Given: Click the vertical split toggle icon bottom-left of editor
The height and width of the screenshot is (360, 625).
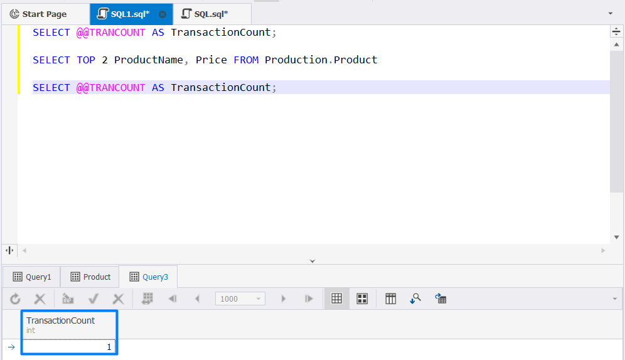Looking at the screenshot, I should (x=9, y=250).
